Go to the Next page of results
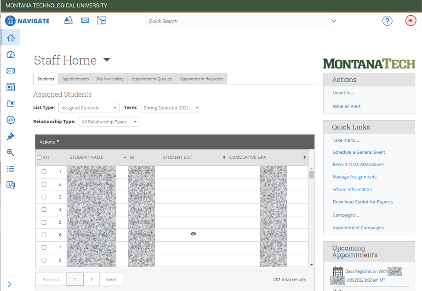The image size is (422, 291). pyautogui.click(x=111, y=279)
